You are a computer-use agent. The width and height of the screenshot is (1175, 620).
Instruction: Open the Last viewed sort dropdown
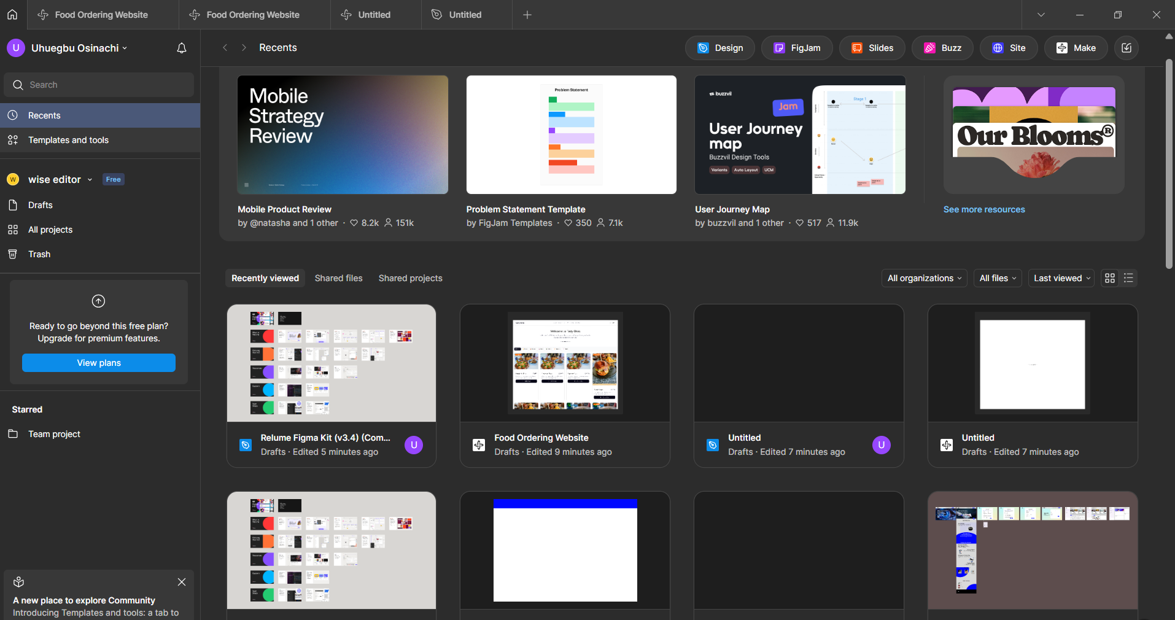pos(1061,278)
